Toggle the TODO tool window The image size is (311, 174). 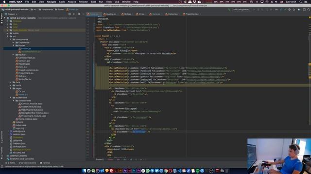tap(10, 163)
